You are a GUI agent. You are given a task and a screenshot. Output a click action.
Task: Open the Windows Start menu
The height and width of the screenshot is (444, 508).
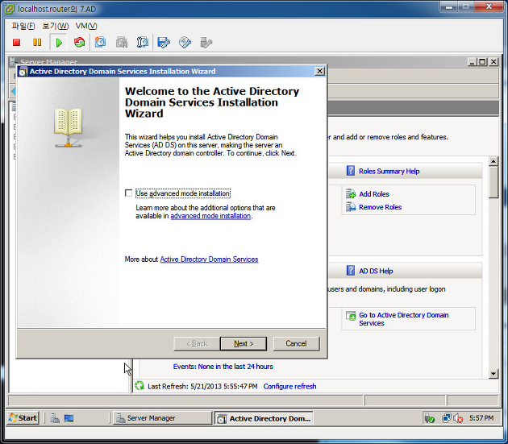click(x=23, y=418)
